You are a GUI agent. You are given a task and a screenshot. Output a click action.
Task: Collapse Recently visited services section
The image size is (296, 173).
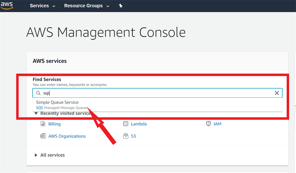coord(36,113)
